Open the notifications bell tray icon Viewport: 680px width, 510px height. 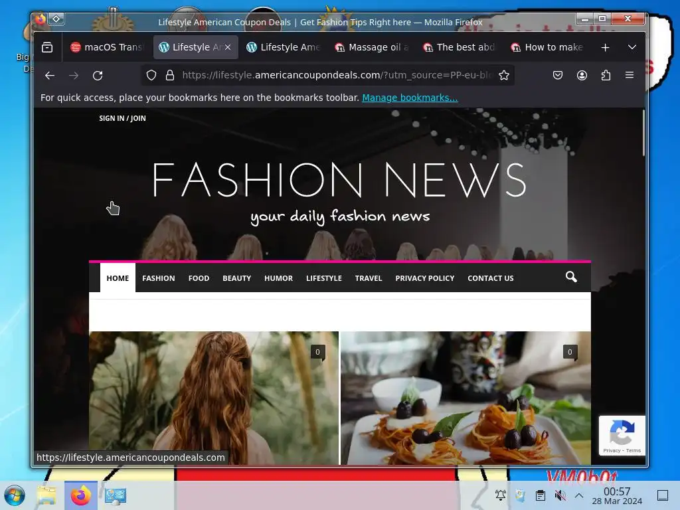coord(501,495)
